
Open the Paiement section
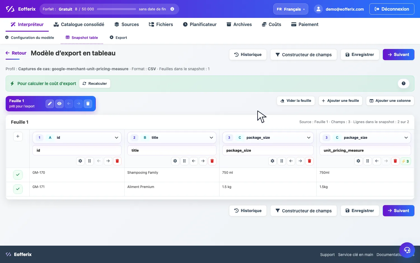[x=305, y=24]
